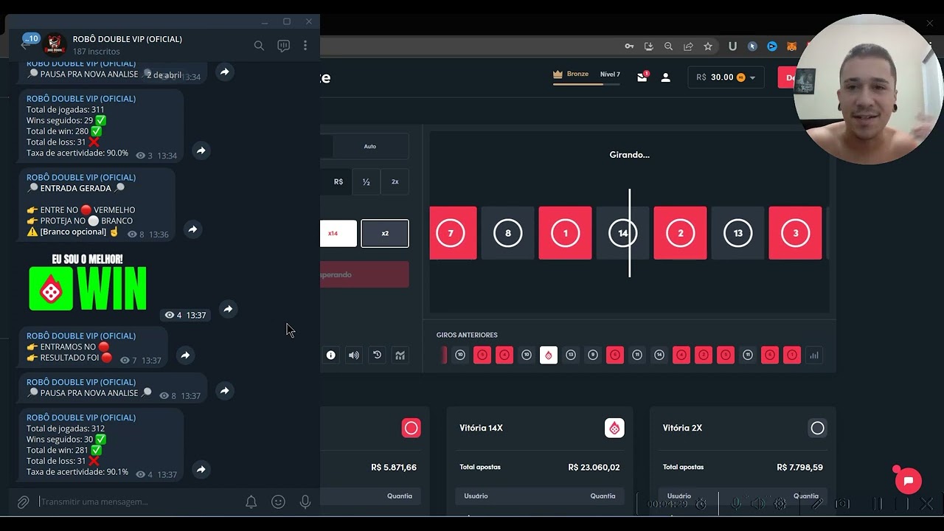
Task: Click the Vitória 14X white icon
Action: [614, 428]
